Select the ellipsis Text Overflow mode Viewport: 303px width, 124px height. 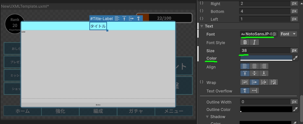click(254, 91)
